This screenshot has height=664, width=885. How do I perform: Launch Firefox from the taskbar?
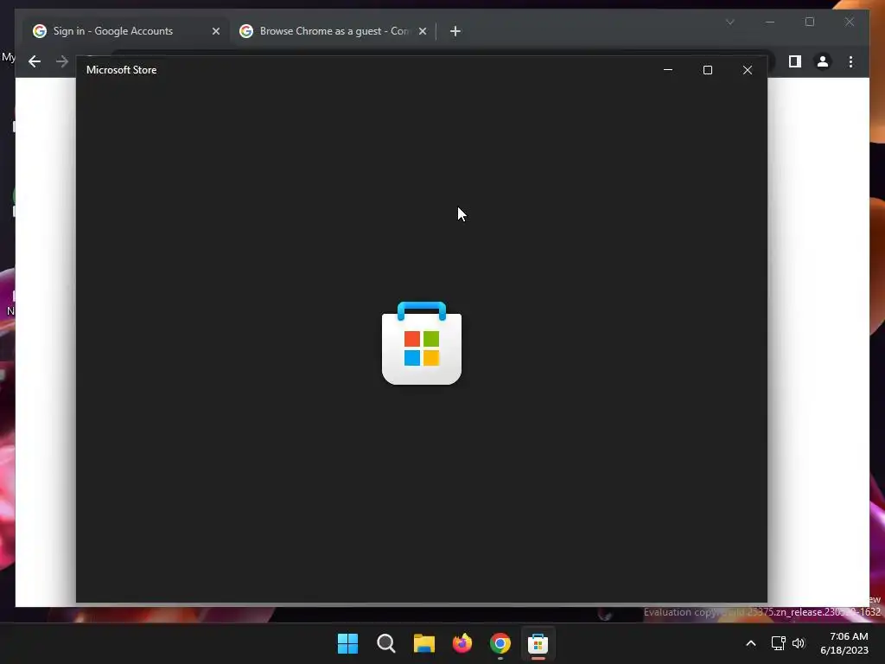462,643
